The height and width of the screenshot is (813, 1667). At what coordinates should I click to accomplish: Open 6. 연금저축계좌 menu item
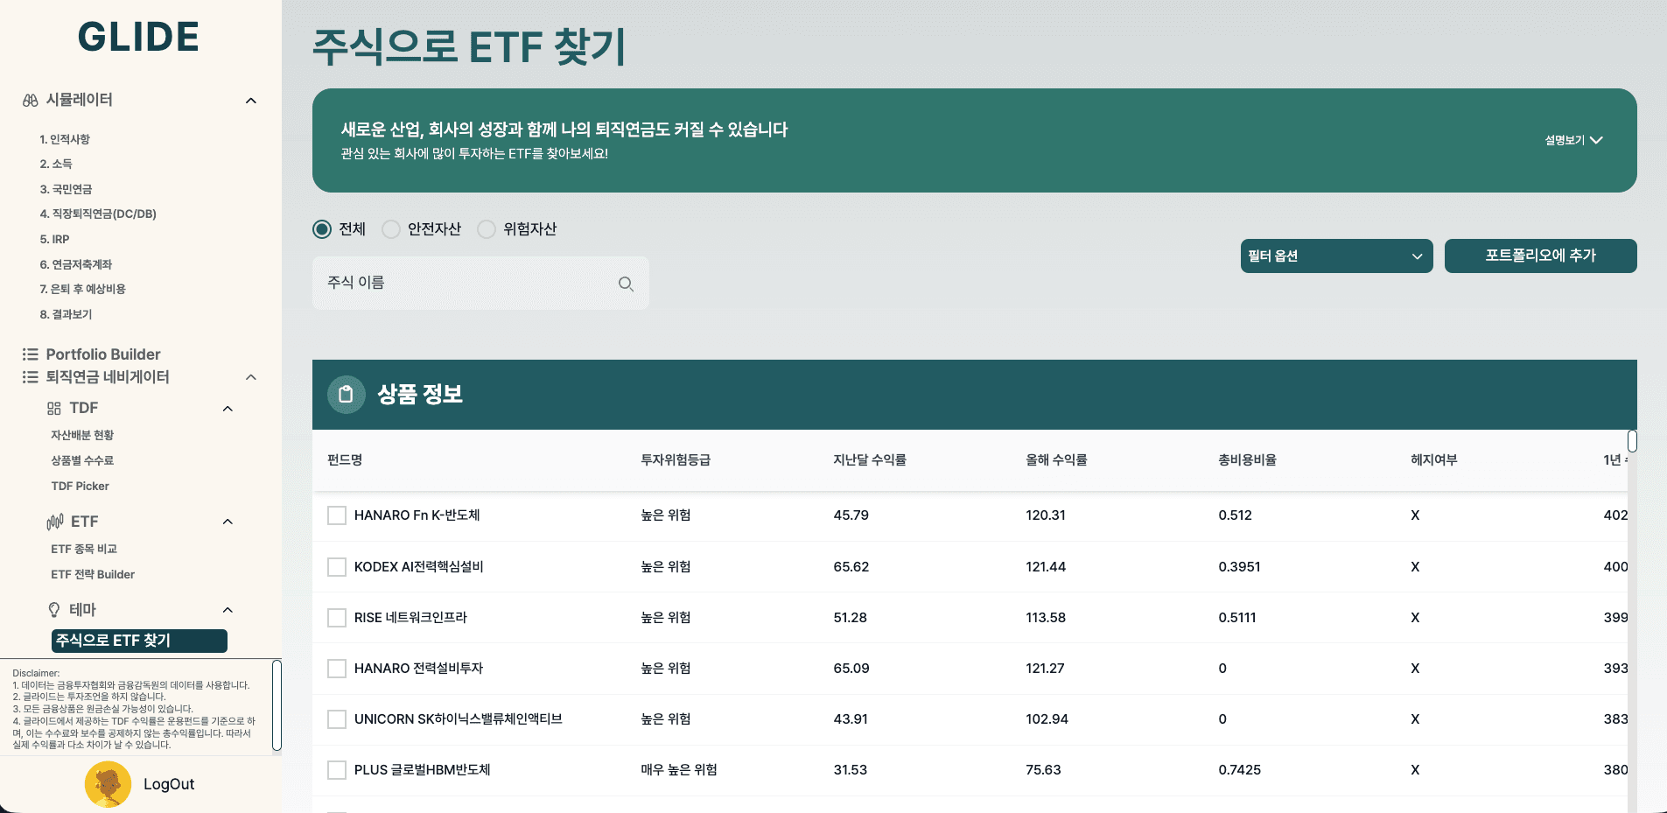(x=76, y=264)
